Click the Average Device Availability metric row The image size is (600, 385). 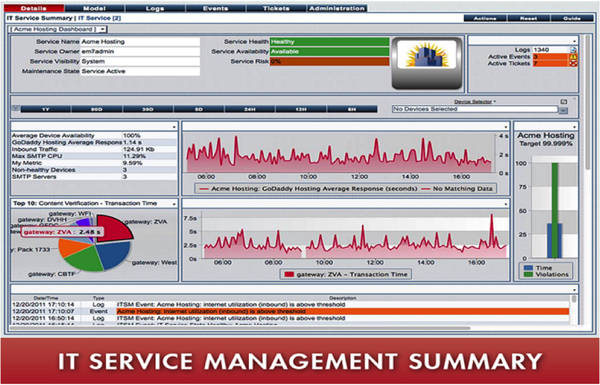point(94,136)
